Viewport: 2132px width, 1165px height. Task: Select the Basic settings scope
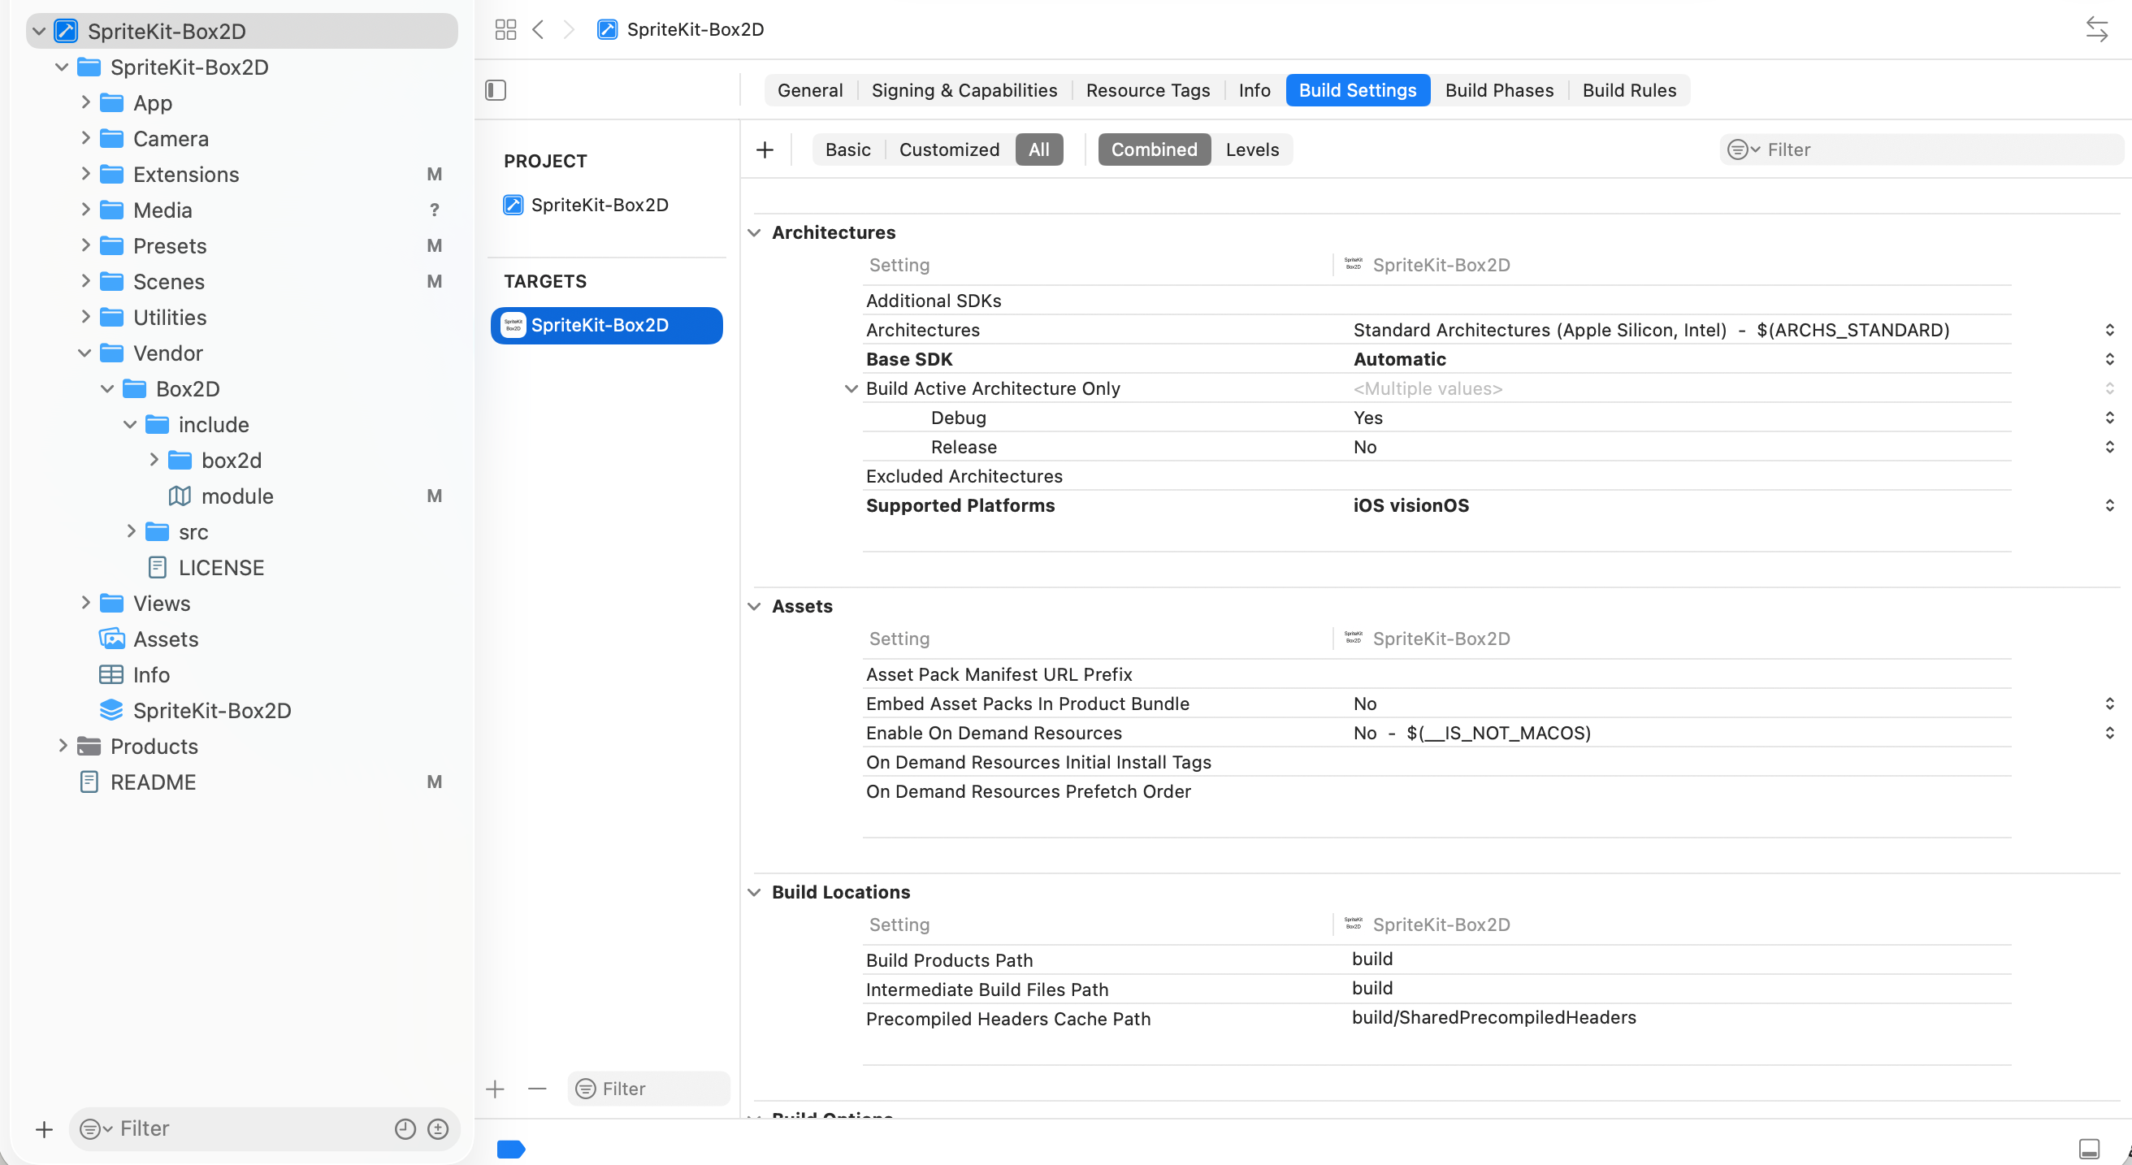coord(847,149)
